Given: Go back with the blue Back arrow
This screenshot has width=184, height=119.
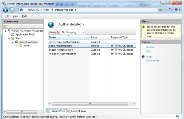Looking at the screenshot, I should click(6, 10).
